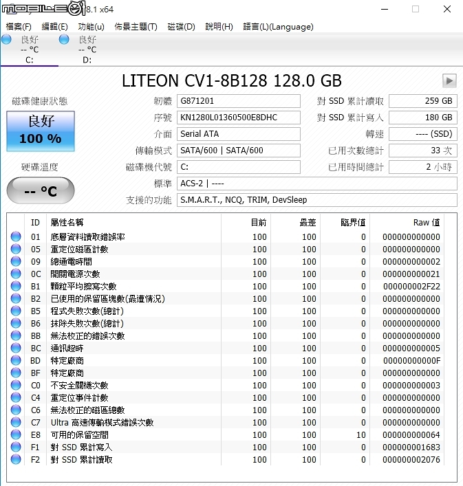Select raw value 000000001683
463x486 pixels.
[411, 448]
